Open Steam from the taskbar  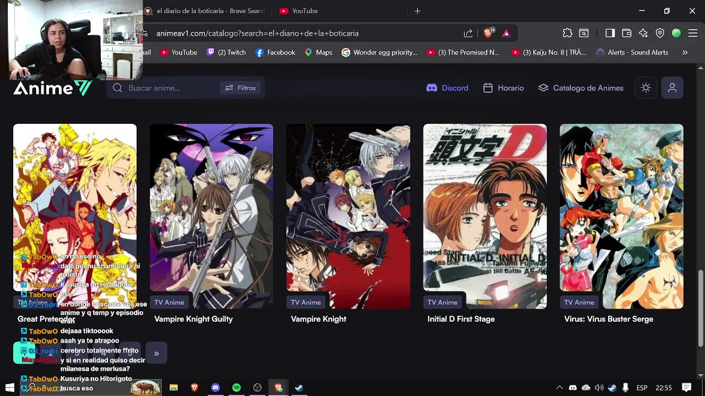click(x=299, y=388)
